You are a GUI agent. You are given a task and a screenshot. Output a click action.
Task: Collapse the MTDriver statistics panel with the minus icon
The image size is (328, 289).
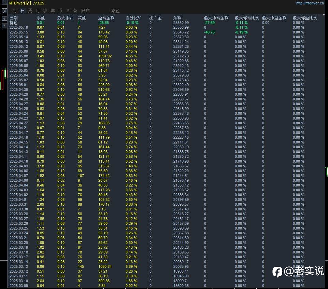4,2
